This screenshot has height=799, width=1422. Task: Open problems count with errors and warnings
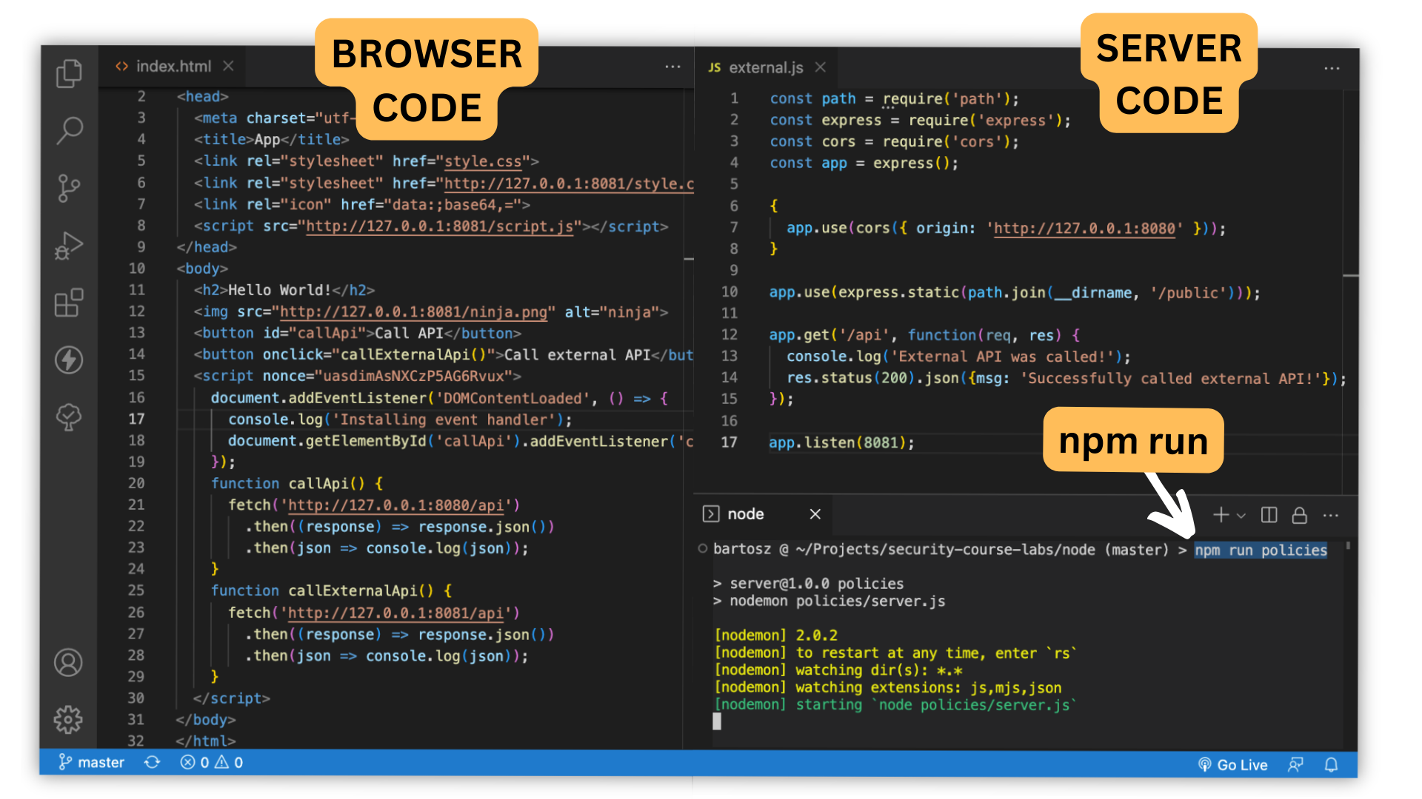click(211, 763)
